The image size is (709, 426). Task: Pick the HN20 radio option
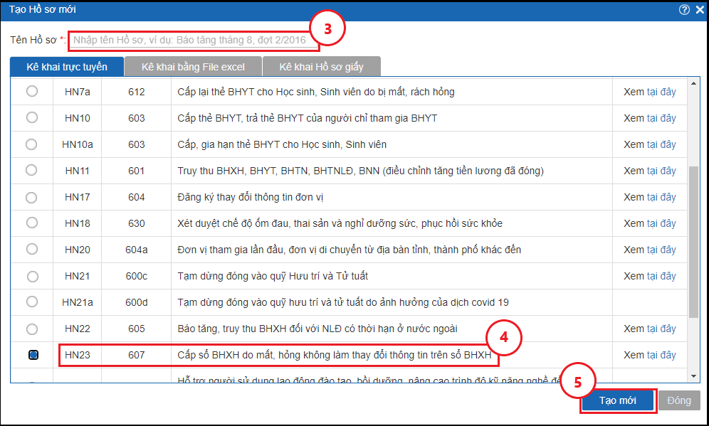(x=32, y=250)
